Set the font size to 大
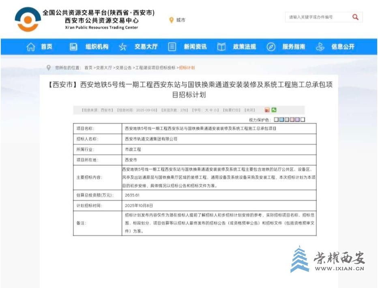 (x=206, y=110)
